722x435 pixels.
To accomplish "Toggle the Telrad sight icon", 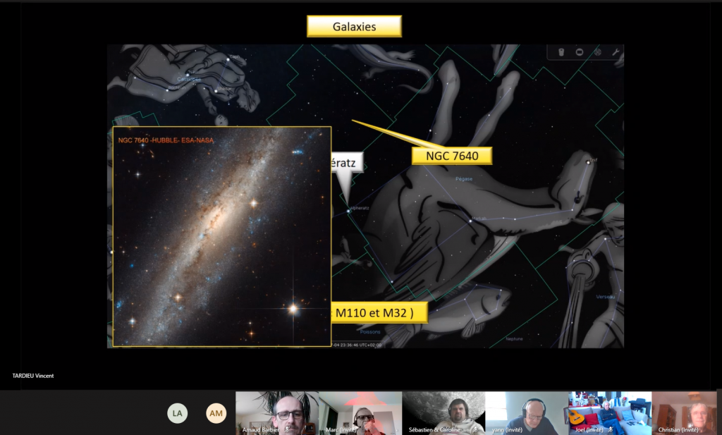I will coord(598,52).
